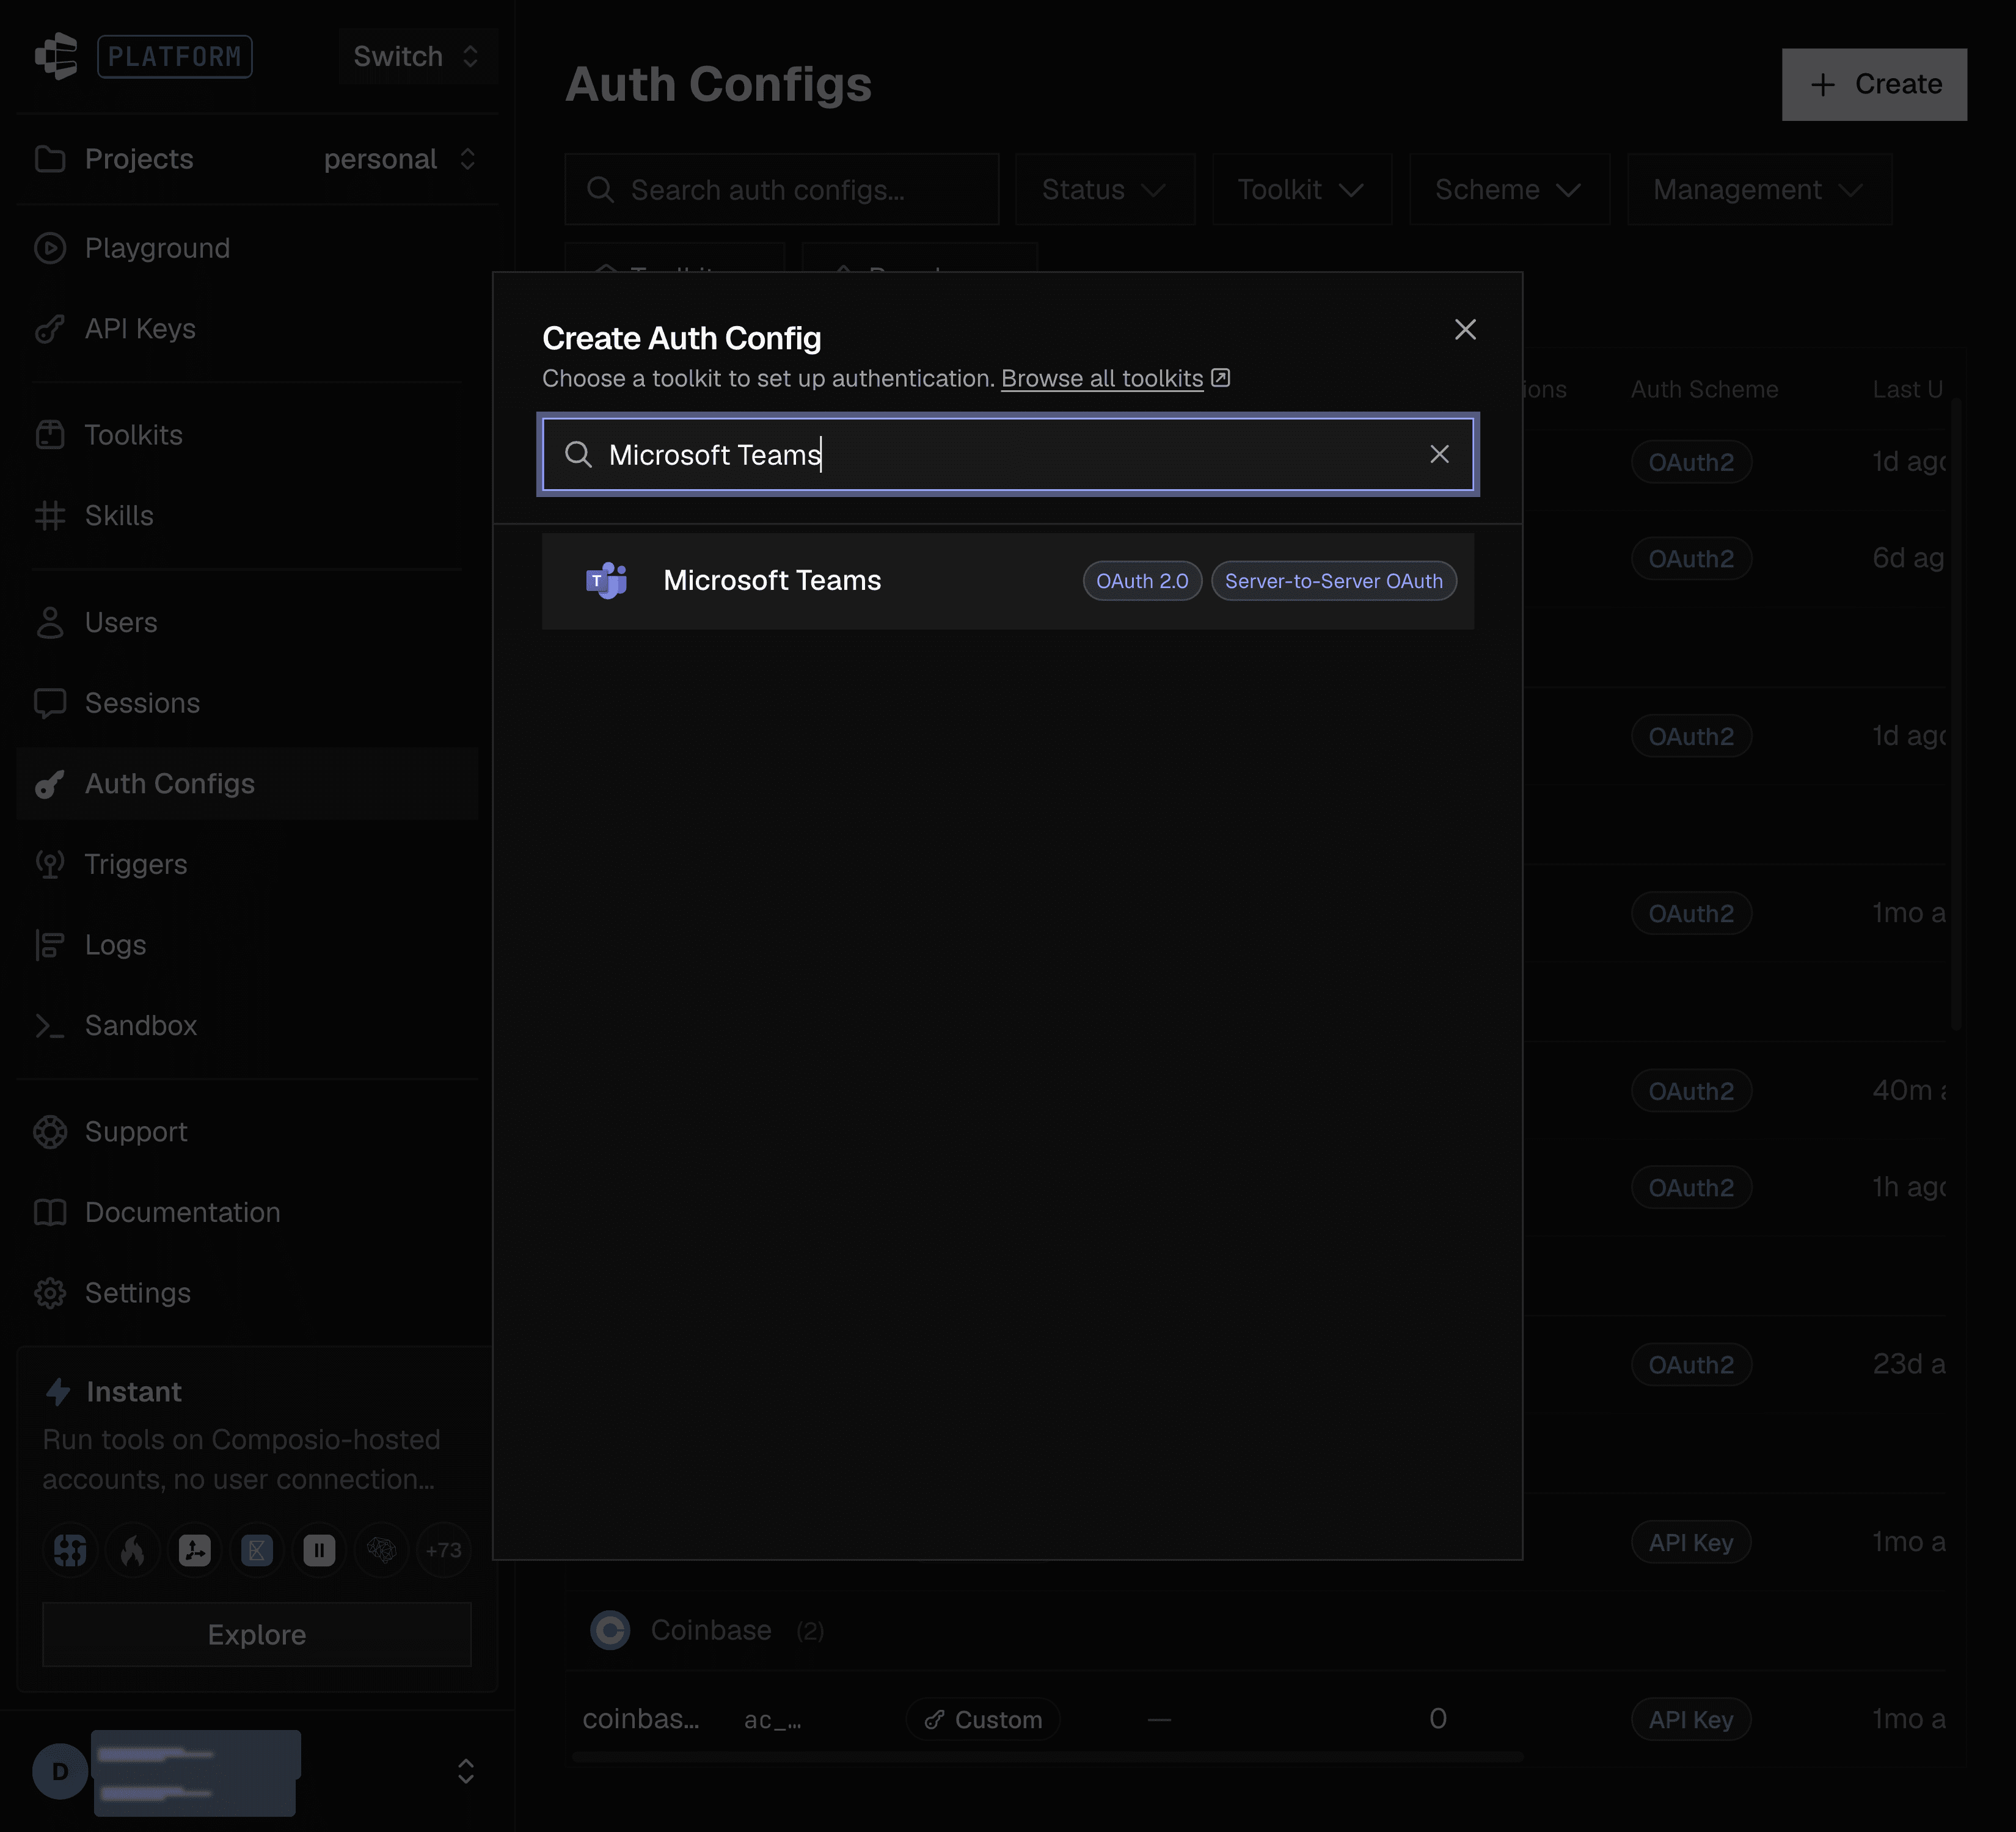This screenshot has width=2016, height=1832.
Task: Click the Composio platform logo
Action: click(x=56, y=56)
